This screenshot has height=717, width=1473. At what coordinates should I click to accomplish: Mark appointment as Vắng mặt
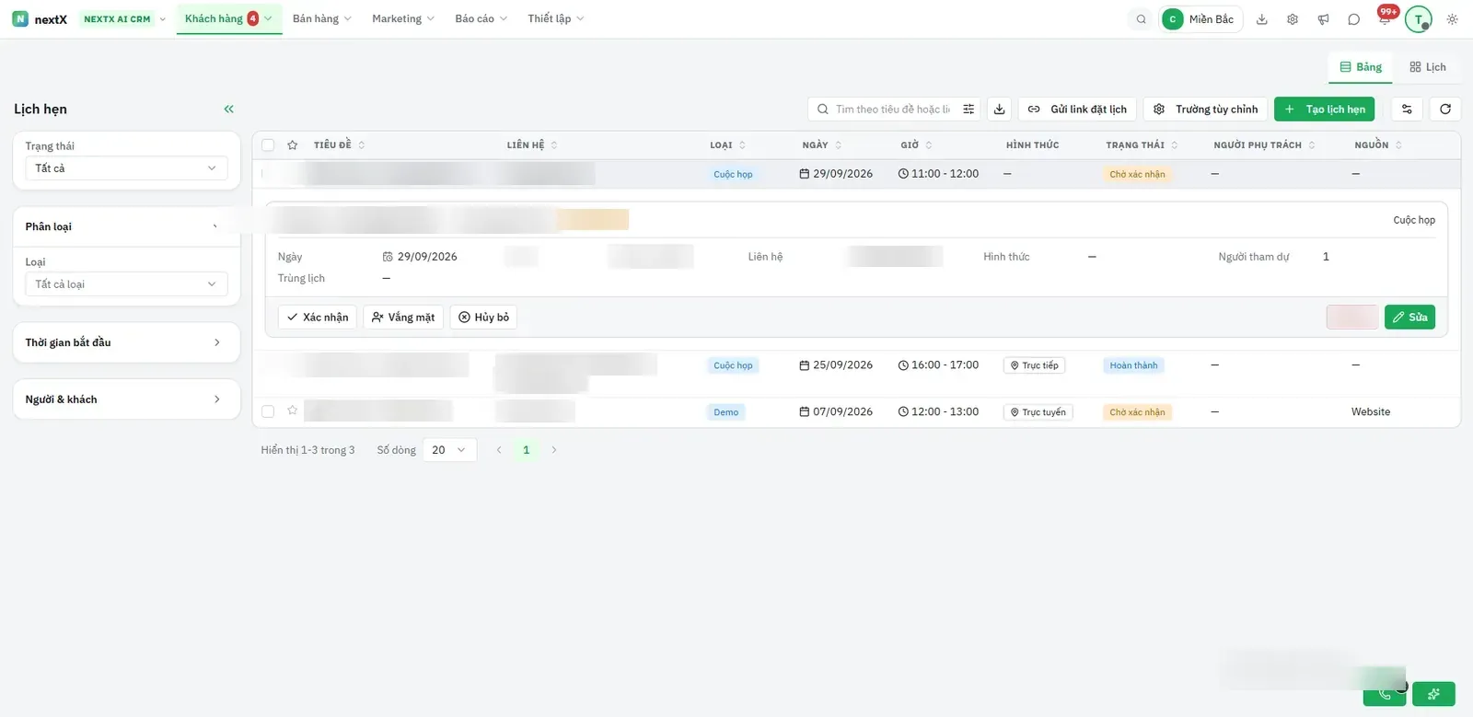403,317
